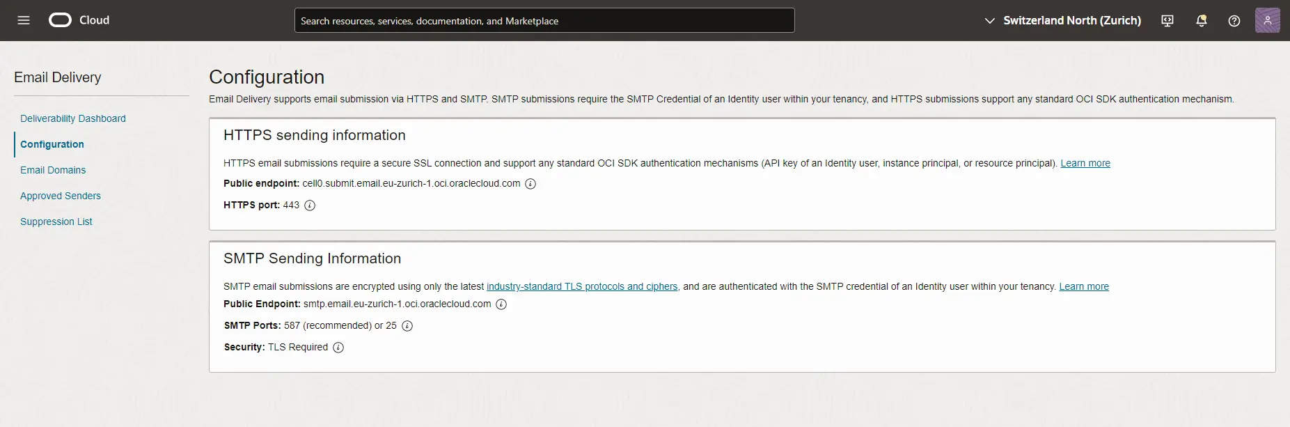Click the HTTPS sending information heading

coord(315,135)
